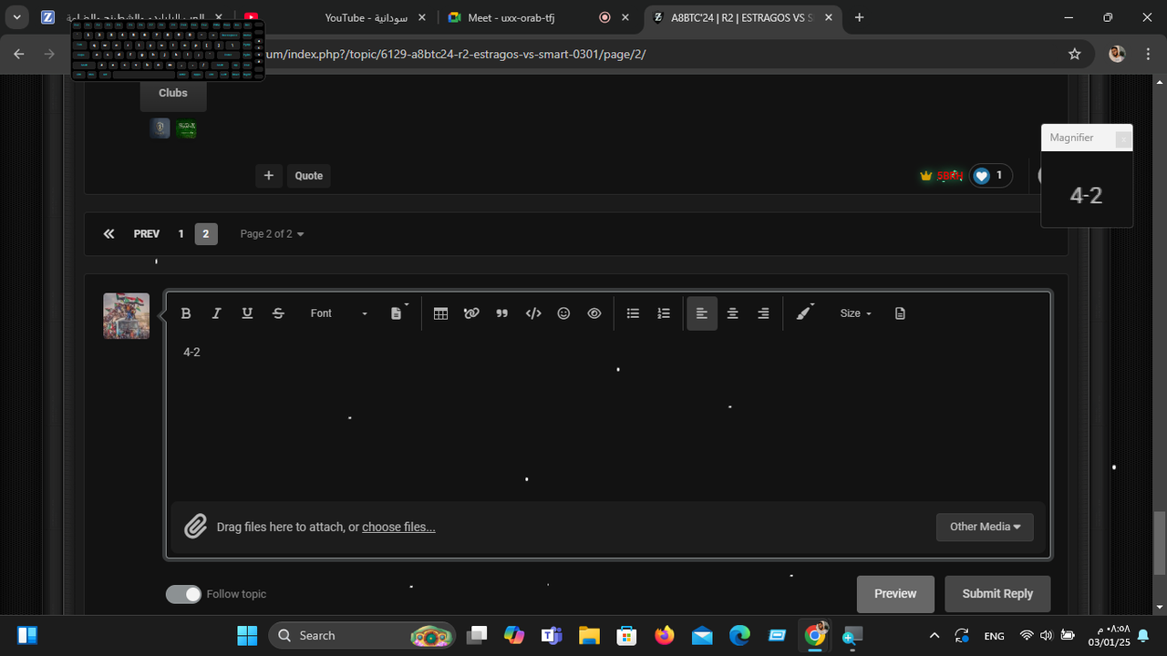The width and height of the screenshot is (1167, 656).
Task: Insert a link using the chain icon
Action: (471, 313)
